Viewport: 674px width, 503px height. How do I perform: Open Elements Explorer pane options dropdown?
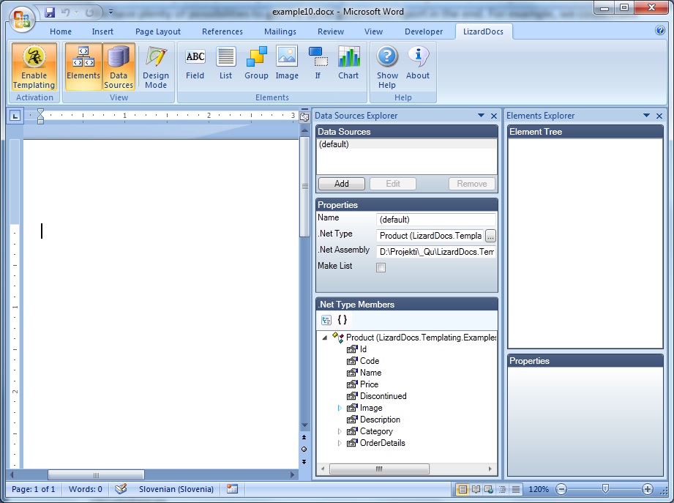tap(646, 115)
